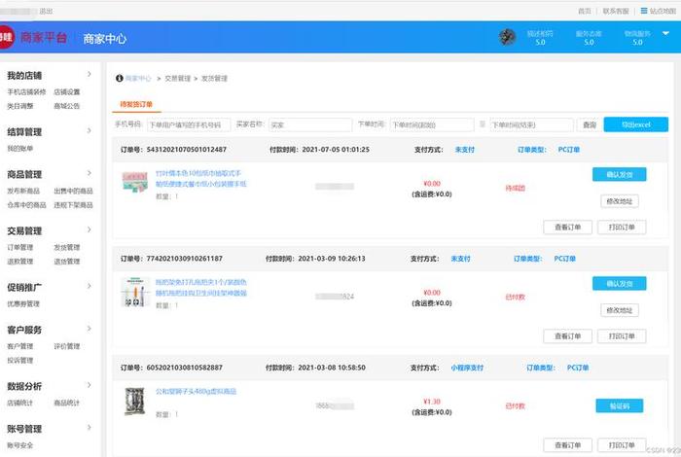Print order 7742021030910261187
Viewport: 681px width, 457px height.
622,336
